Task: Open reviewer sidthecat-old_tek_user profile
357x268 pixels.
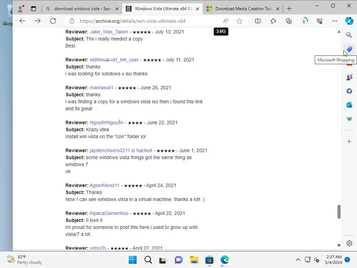Action: pos(114,60)
